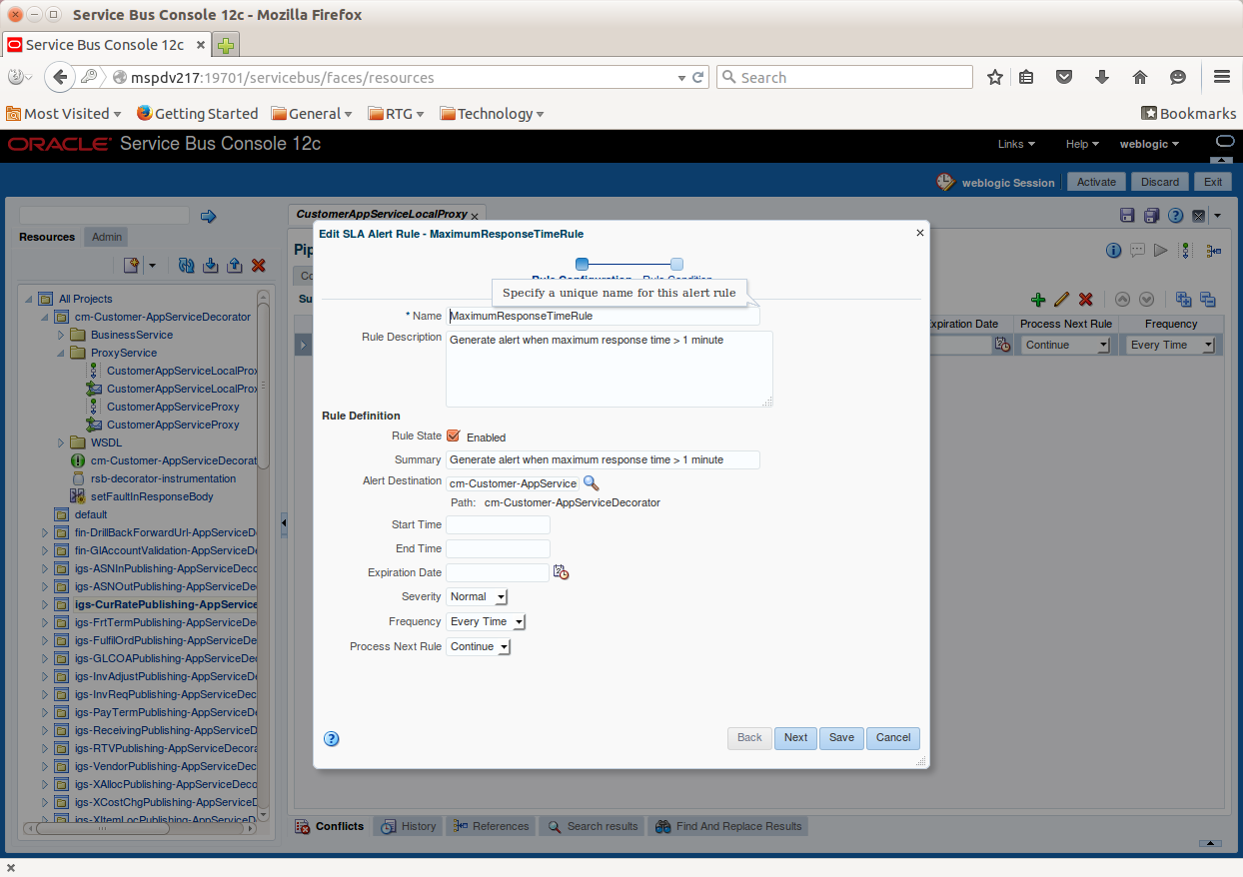Click the Launch Test play icon
Viewport: 1243px width, 877px height.
click(1161, 250)
